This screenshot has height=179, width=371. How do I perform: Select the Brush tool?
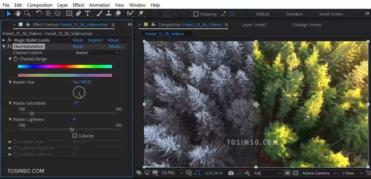point(99,14)
